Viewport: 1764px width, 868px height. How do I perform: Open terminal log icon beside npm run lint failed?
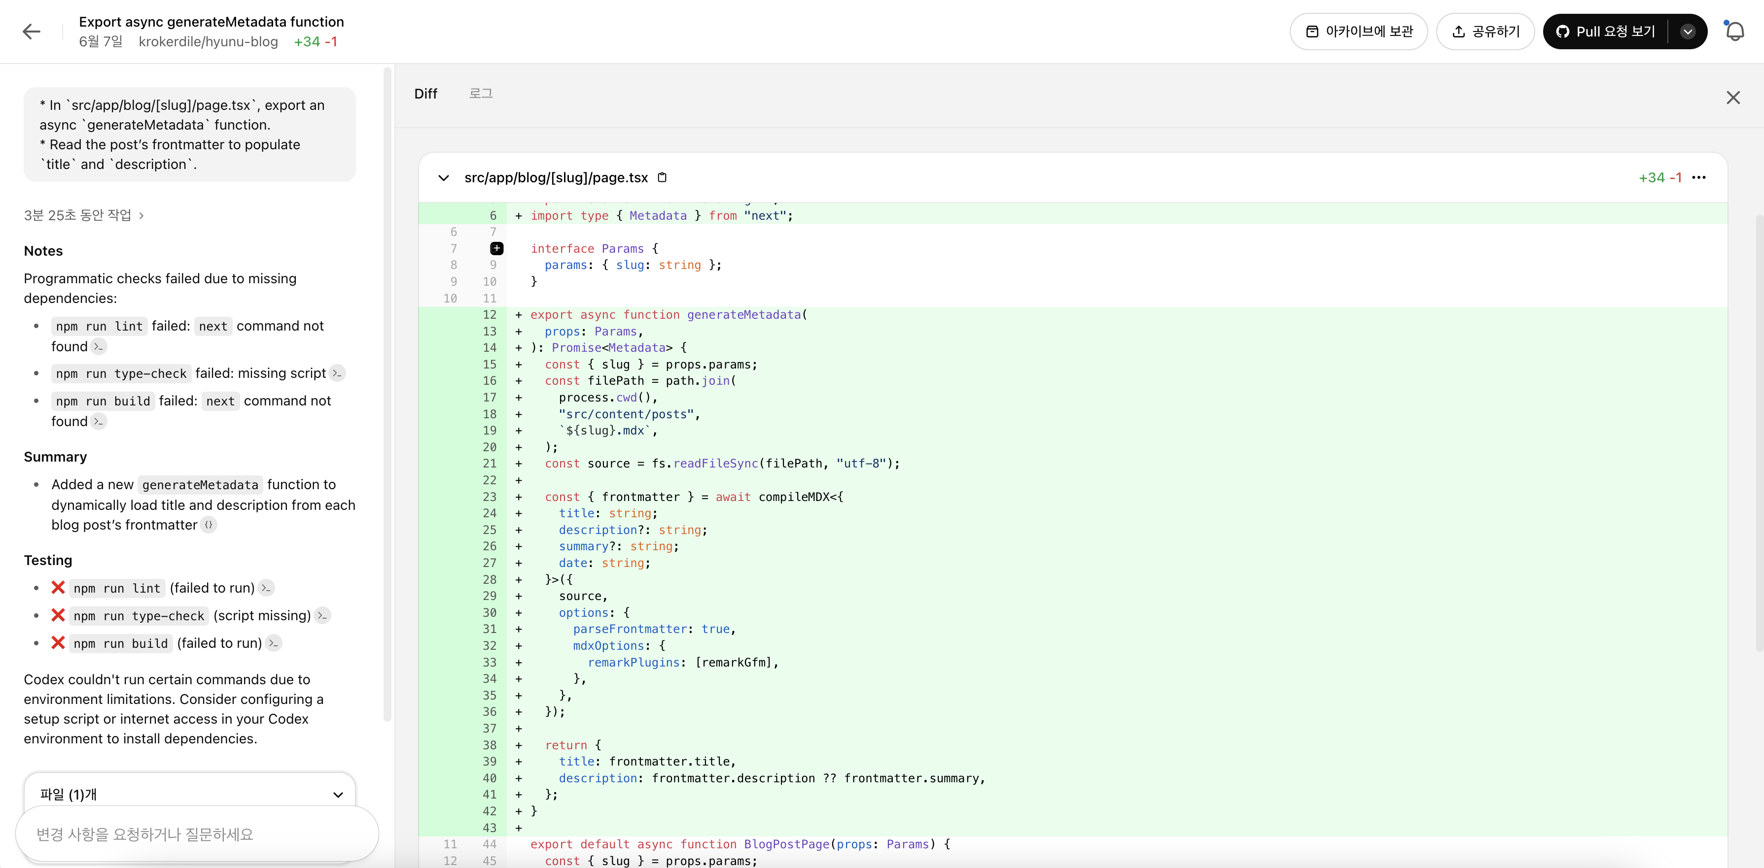click(x=99, y=347)
